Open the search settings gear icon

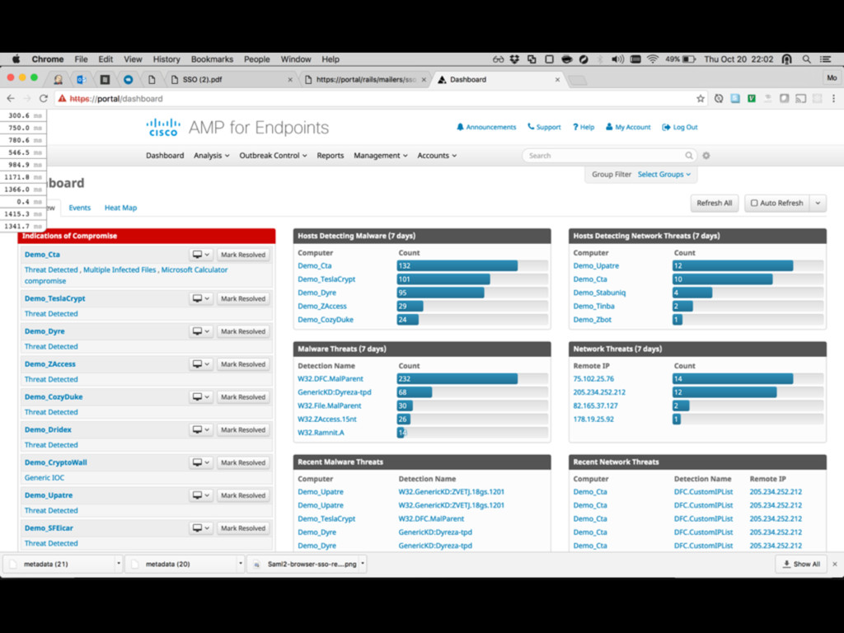coord(706,156)
